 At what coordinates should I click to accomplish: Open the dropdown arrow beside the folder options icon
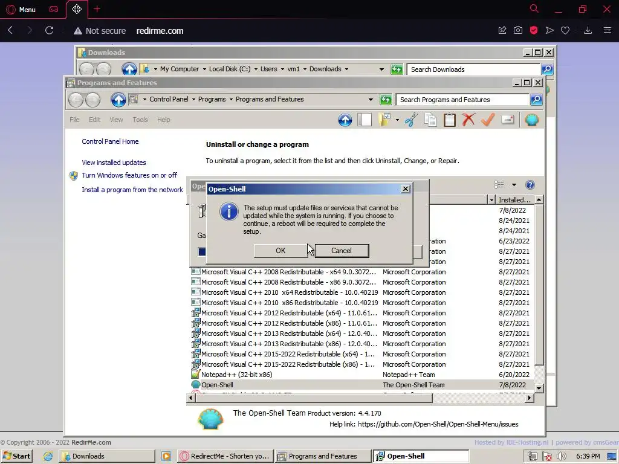click(x=397, y=120)
